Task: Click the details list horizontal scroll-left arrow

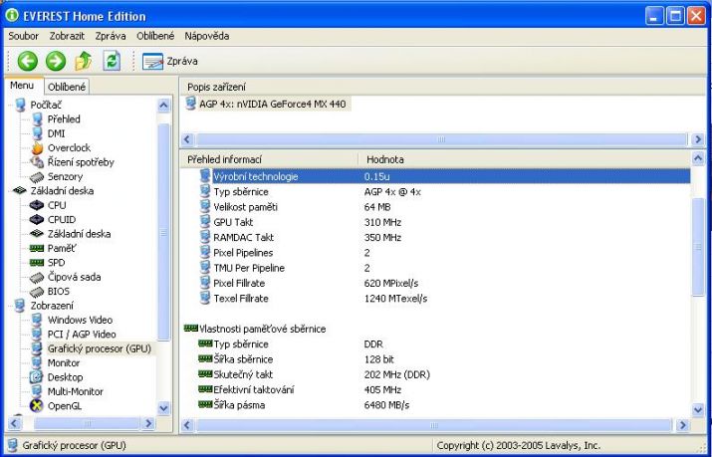Action: pyautogui.click(x=187, y=425)
